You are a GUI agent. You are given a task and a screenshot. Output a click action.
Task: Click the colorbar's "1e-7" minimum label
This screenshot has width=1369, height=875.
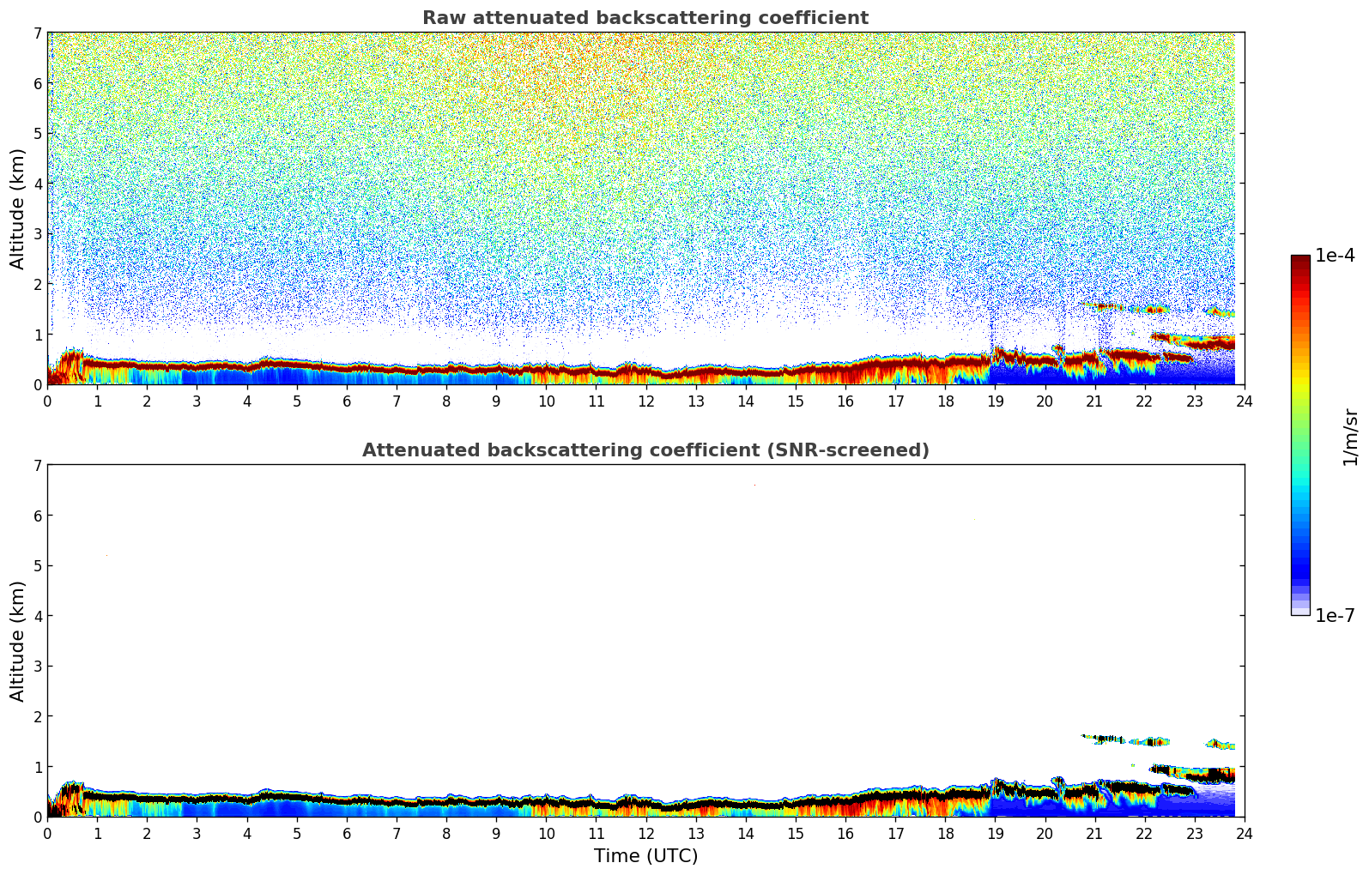1335,615
